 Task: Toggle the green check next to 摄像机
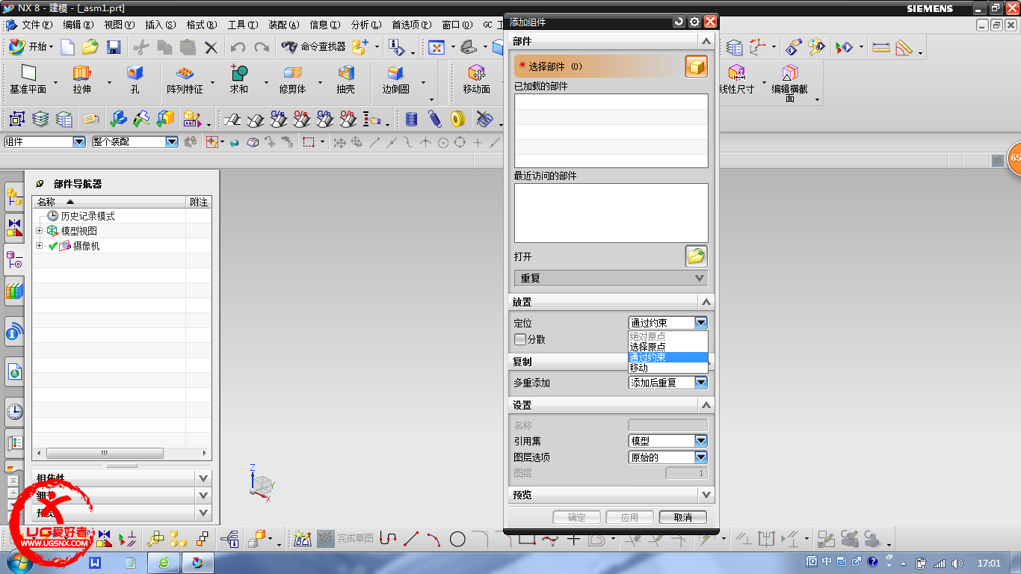click(x=53, y=246)
